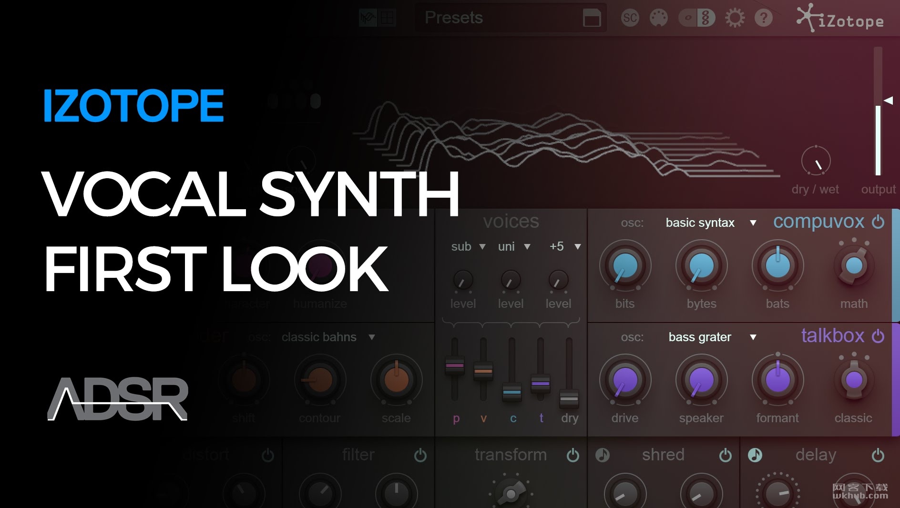900x508 pixels.
Task: Open the MIDI palette icon
Action: pos(659,18)
